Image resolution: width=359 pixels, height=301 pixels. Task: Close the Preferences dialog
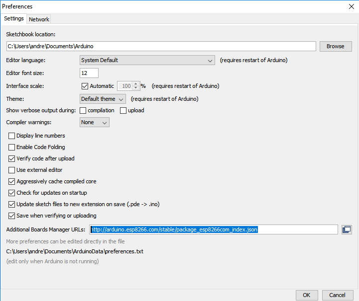pos(352,6)
